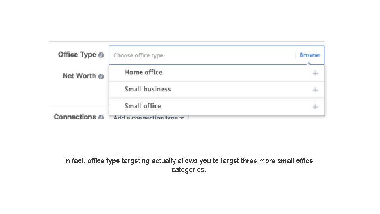Click the Net Worth info icon
The width and height of the screenshot is (380, 214).
click(101, 76)
